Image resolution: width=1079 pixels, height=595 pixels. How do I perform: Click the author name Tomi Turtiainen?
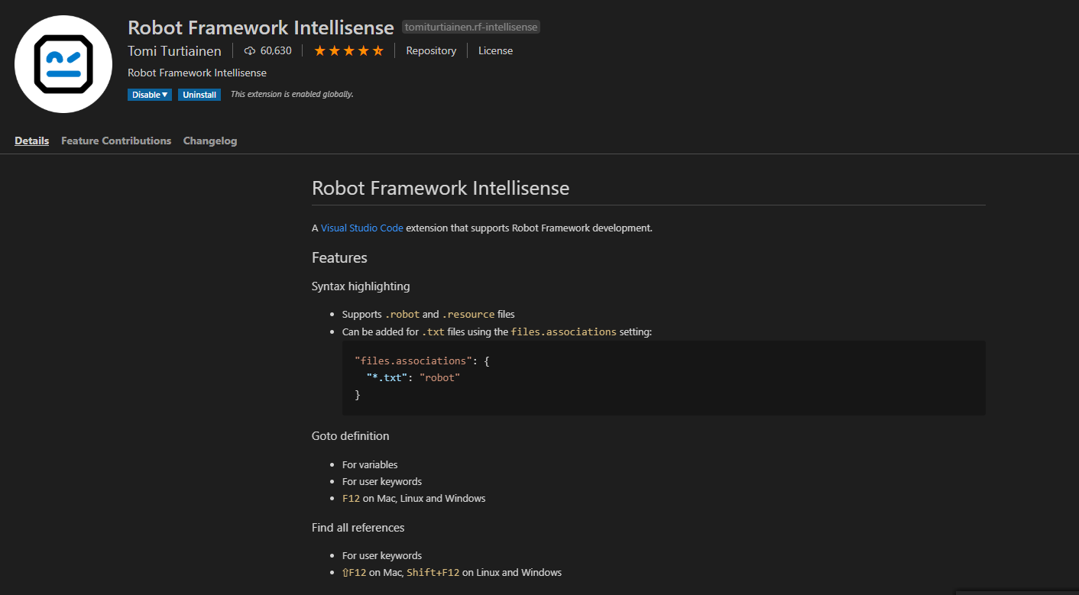pos(175,50)
